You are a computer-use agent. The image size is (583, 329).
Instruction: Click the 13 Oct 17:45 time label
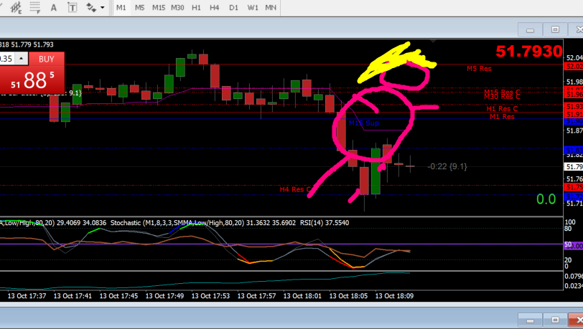[118, 296]
